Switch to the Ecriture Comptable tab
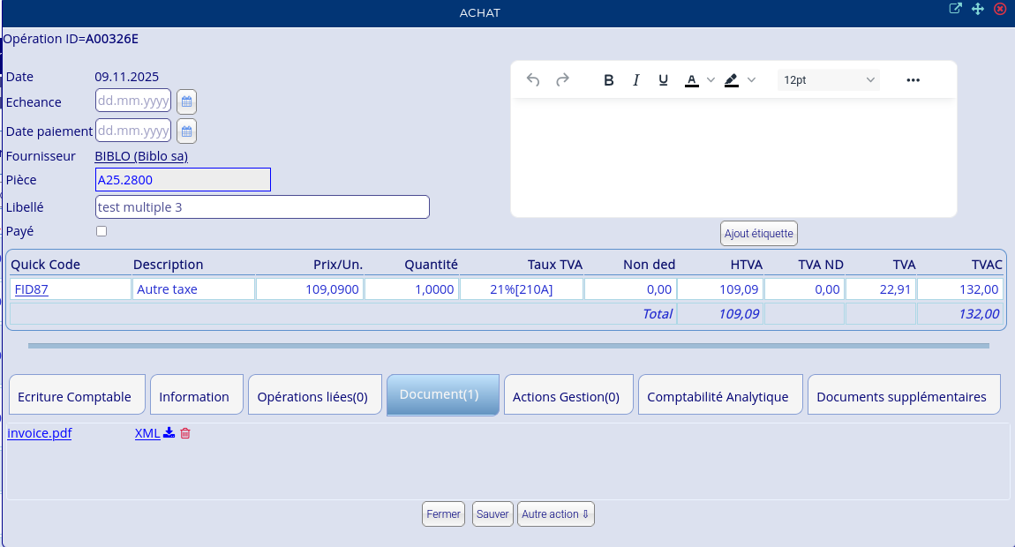The height and width of the screenshot is (547, 1015). click(74, 396)
